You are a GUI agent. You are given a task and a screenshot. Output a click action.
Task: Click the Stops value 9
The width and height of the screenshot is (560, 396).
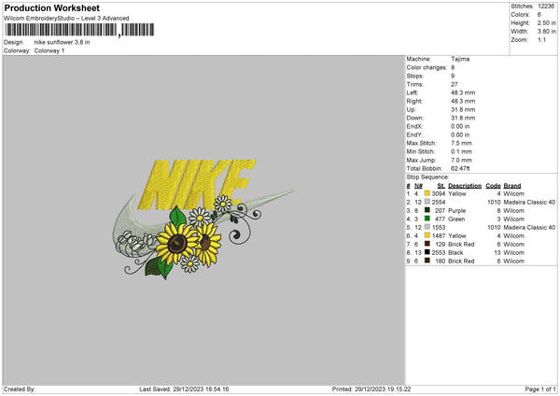pos(453,76)
